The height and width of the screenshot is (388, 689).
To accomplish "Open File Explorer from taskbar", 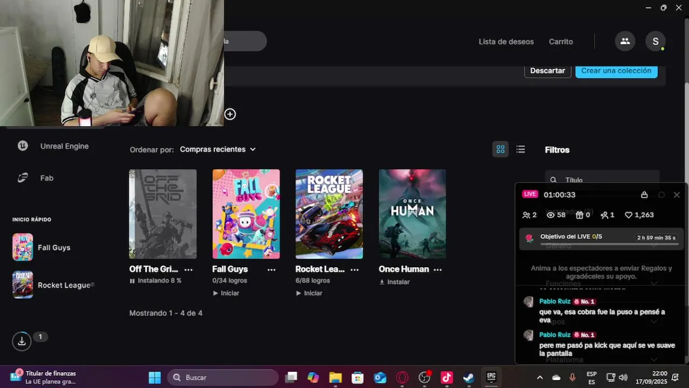I will coord(335,377).
